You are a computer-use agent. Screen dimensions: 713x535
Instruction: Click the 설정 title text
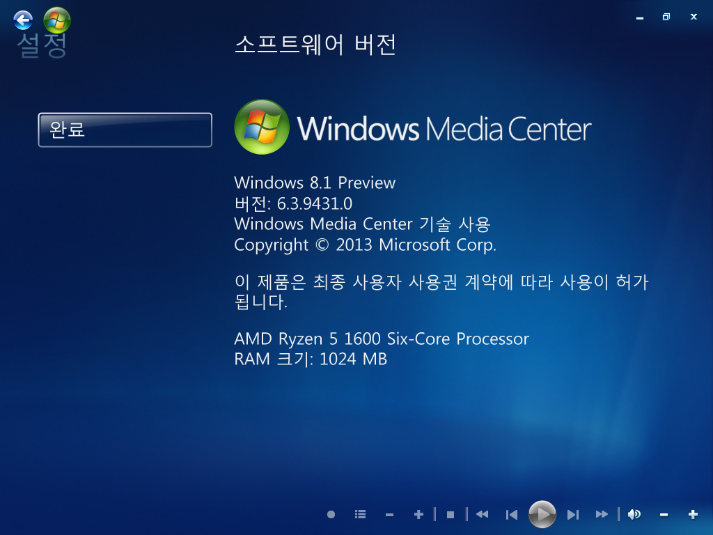point(42,46)
